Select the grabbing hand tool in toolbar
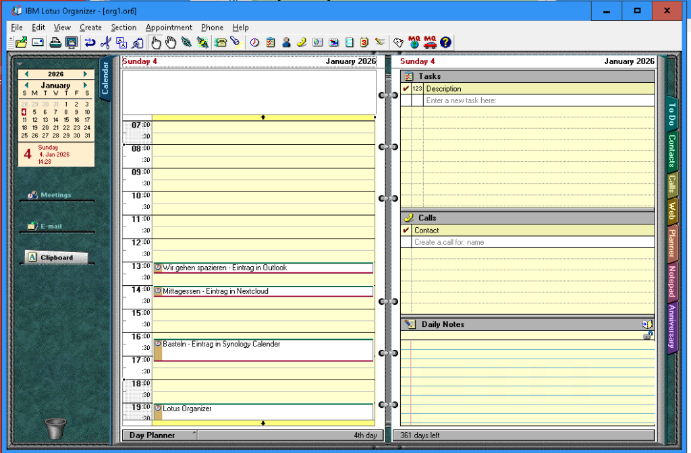Image resolution: width=691 pixels, height=453 pixels. click(171, 42)
